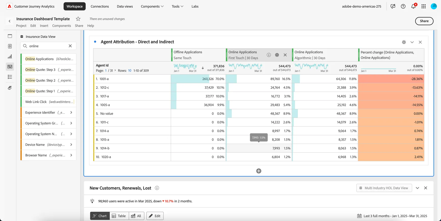Open the Labs link

click(195, 6)
